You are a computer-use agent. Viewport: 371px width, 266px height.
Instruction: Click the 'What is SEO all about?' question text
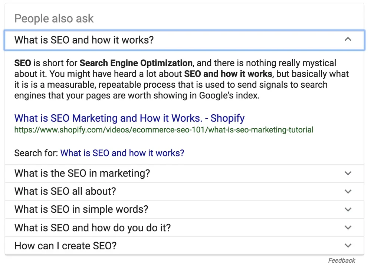point(65,191)
